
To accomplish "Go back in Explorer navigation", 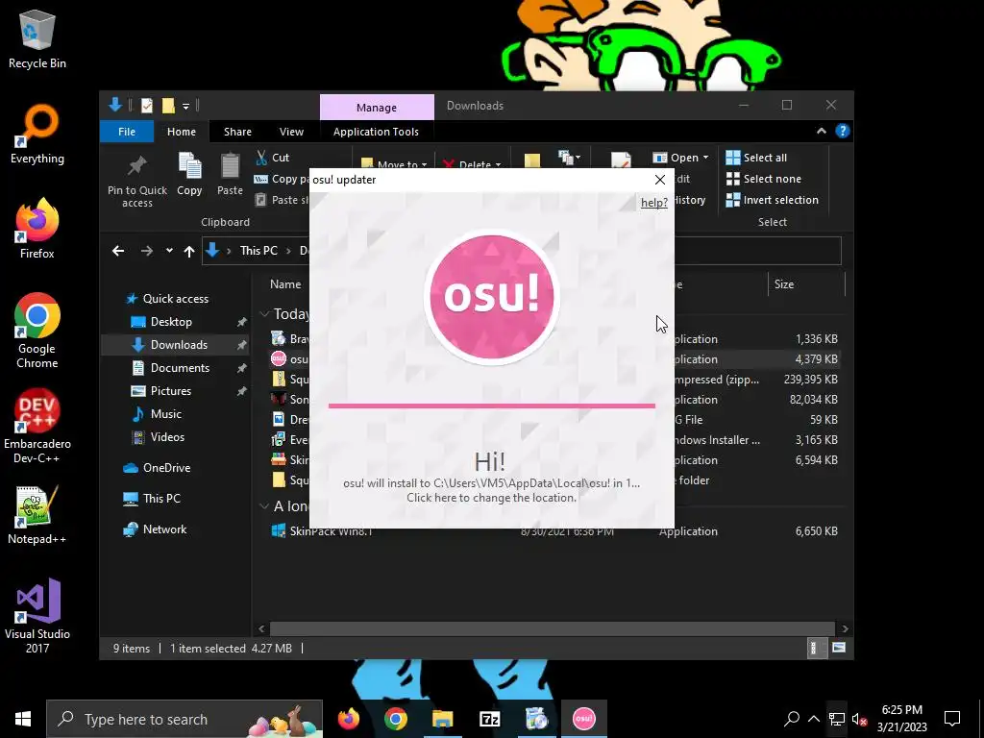I will click(x=118, y=251).
